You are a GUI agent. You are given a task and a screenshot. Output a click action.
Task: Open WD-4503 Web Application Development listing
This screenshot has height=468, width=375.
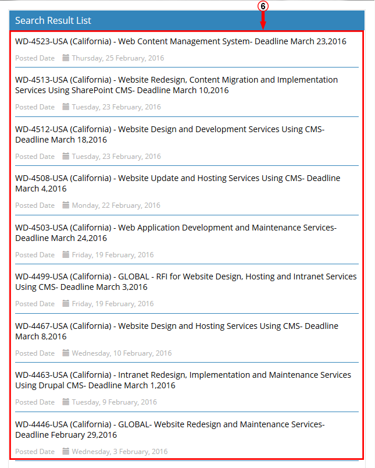pyautogui.click(x=176, y=233)
